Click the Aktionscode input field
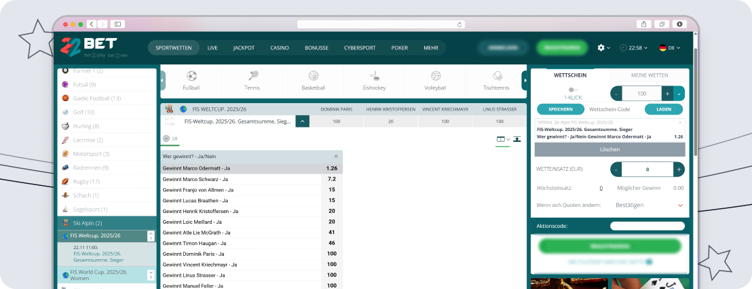The width and height of the screenshot is (752, 289). click(x=646, y=226)
